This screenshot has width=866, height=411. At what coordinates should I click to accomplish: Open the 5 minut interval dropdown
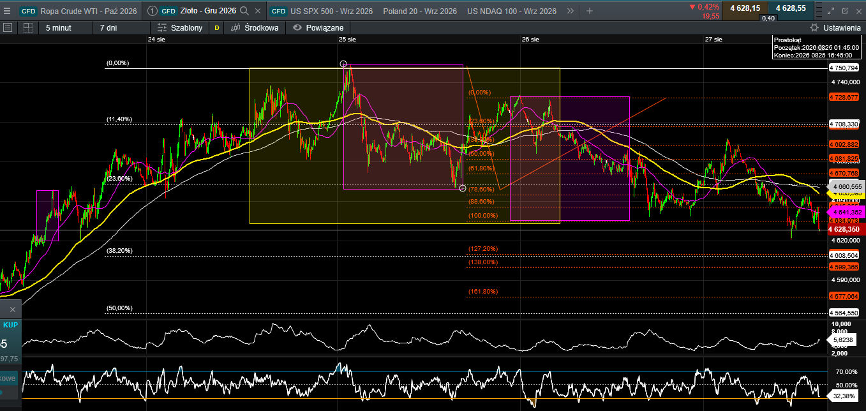click(x=59, y=27)
